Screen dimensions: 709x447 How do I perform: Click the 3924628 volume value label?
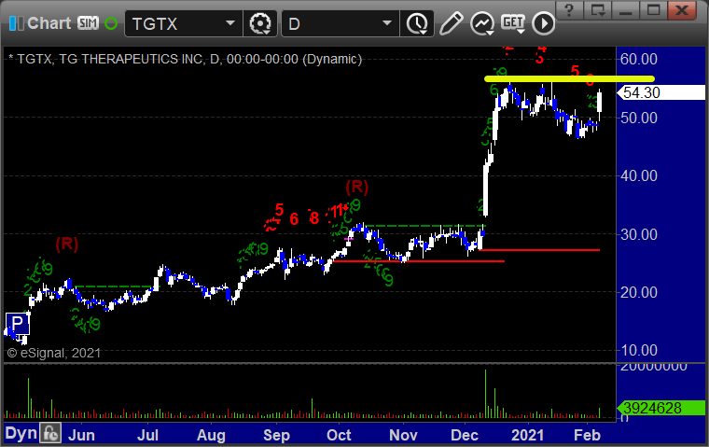click(x=661, y=408)
